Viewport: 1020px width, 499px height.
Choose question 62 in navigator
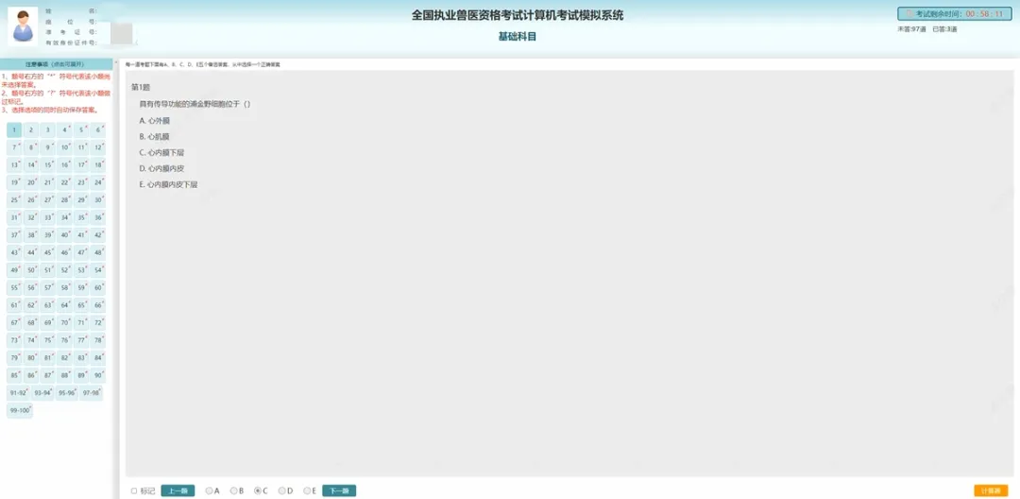coord(30,305)
